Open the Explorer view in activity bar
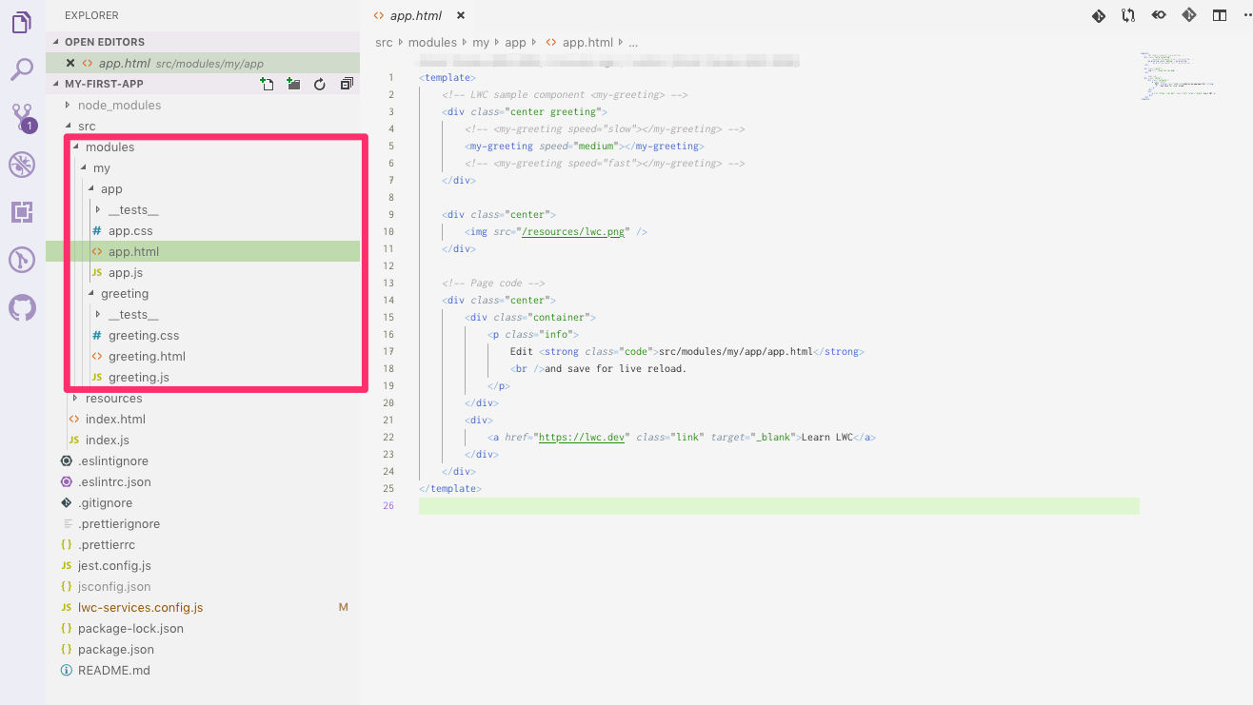This screenshot has width=1253, height=705. coord(22,21)
